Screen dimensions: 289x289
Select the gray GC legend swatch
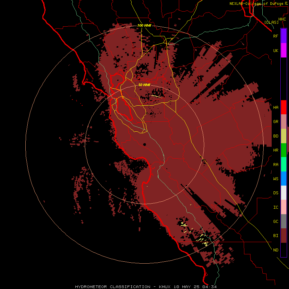coord(284,221)
